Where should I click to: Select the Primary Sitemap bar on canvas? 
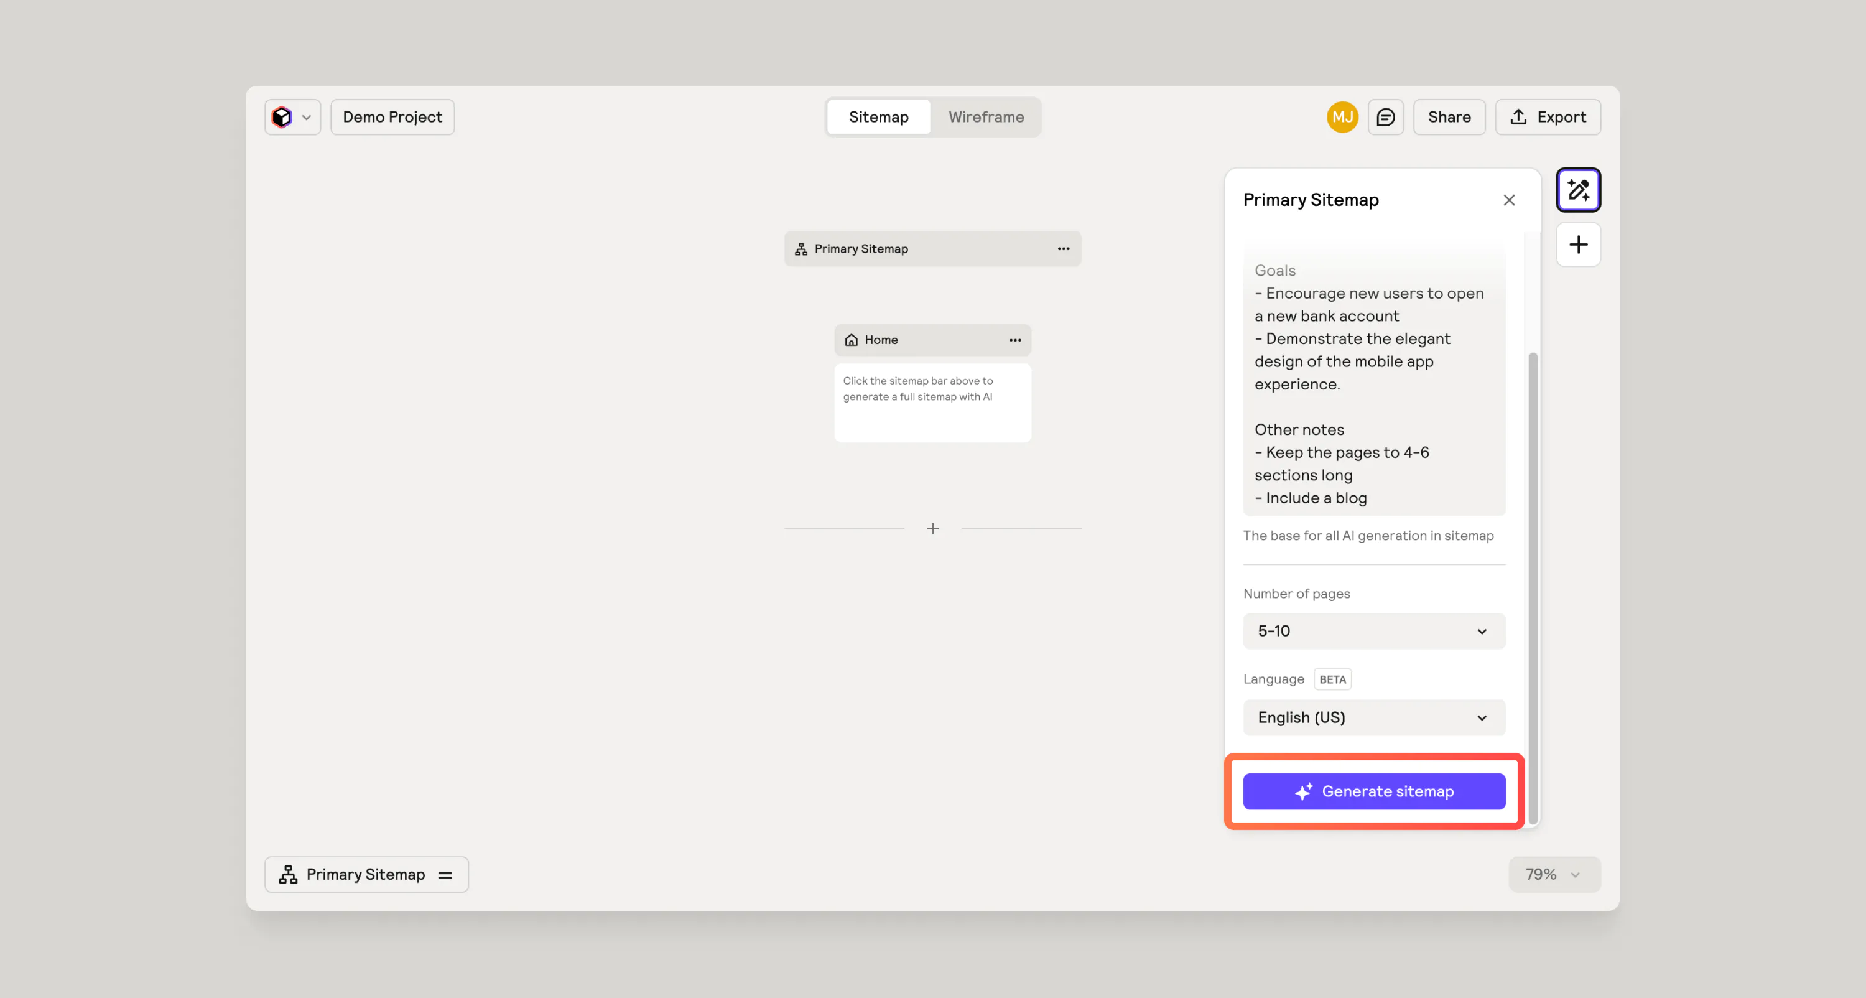932,249
